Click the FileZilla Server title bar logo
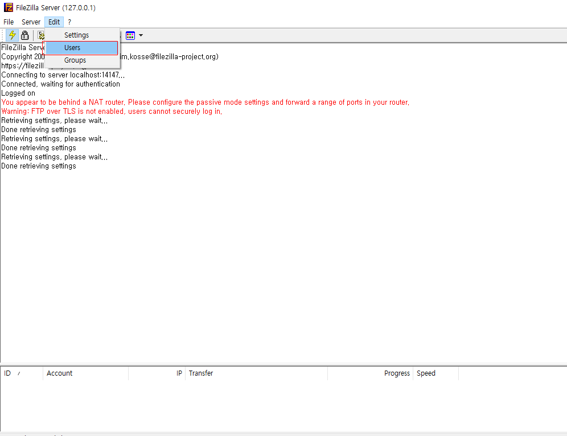This screenshot has width=567, height=436. [9, 7]
